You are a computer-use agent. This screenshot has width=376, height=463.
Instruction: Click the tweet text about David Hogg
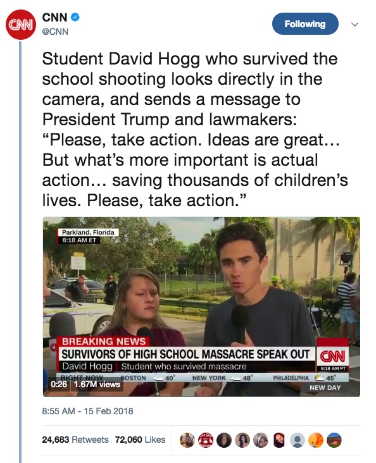pyautogui.click(x=195, y=129)
